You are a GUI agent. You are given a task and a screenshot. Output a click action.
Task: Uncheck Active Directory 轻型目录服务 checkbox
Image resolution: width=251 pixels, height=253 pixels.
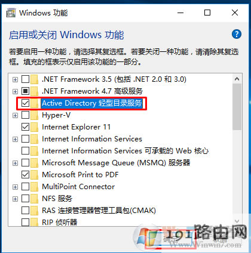[x=25, y=103]
